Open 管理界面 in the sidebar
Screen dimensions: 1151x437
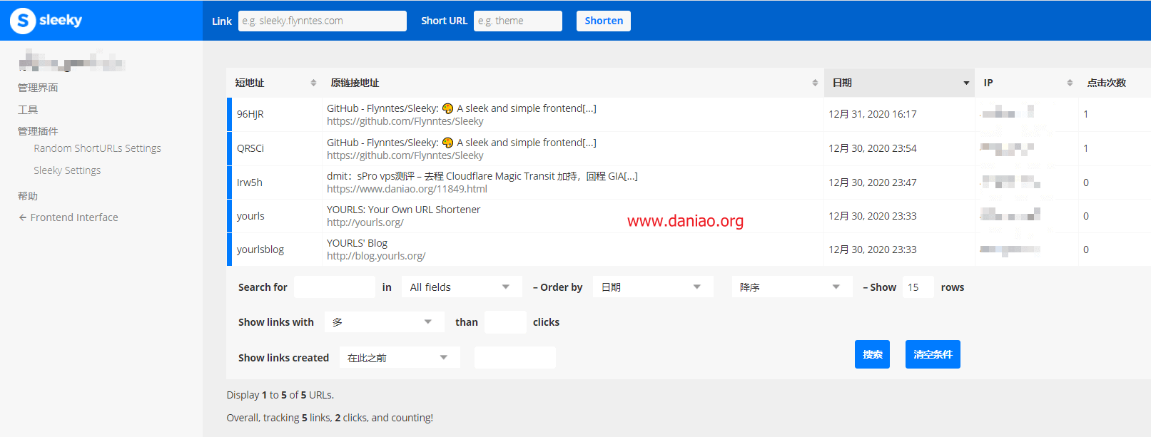point(38,88)
